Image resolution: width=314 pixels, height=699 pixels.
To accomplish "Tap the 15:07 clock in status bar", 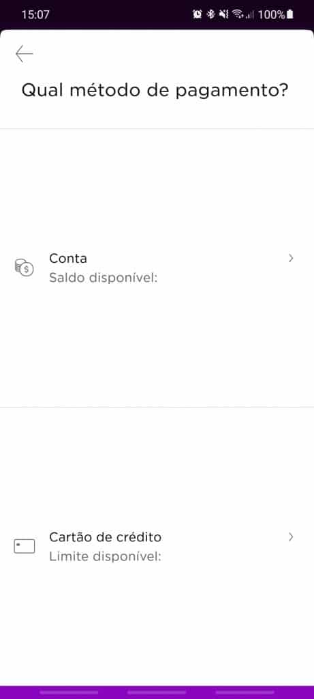I will [35, 14].
